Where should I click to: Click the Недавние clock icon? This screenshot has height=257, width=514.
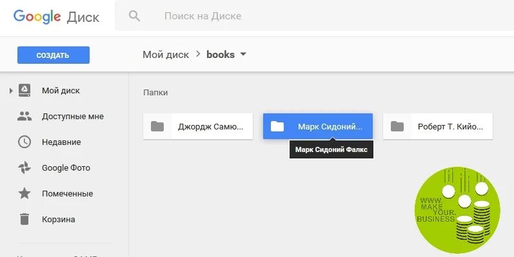point(25,142)
